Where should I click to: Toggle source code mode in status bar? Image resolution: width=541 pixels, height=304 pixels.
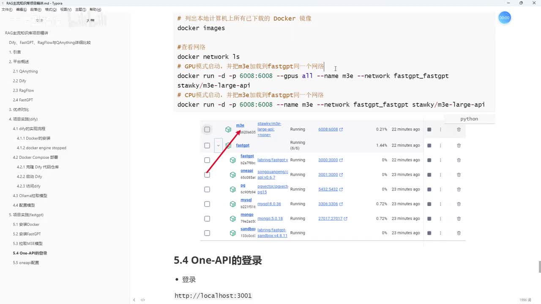pyautogui.click(x=143, y=300)
